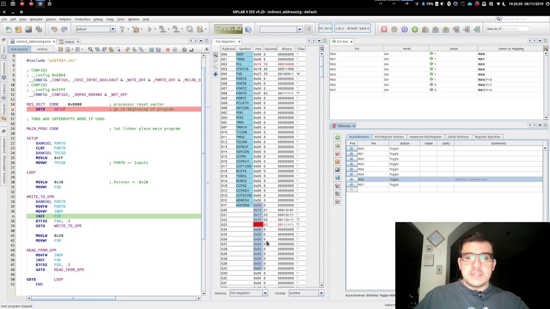Open the Register Injection tab
This screenshot has height=309, width=550.
point(487,137)
